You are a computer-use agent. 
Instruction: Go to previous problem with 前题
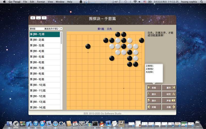[154, 107]
